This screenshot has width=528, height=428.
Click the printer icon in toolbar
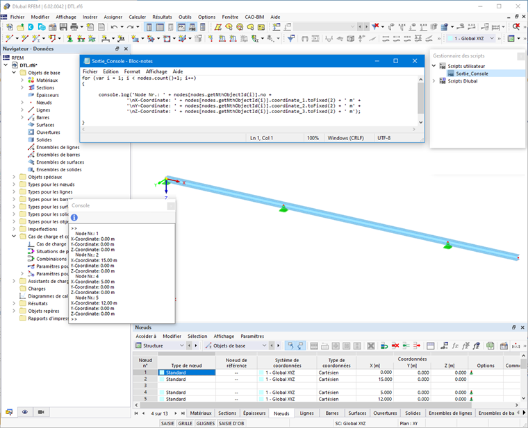[x=74, y=27]
